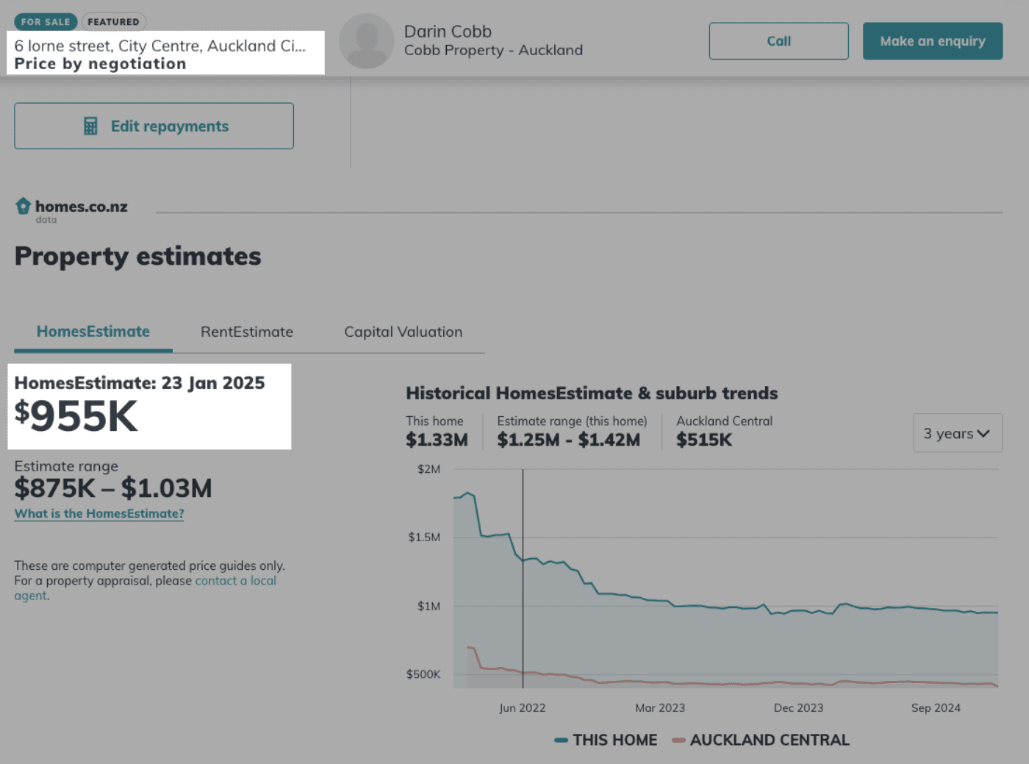
Task: Switch to the HomesEstimate tab
Action: tap(93, 332)
